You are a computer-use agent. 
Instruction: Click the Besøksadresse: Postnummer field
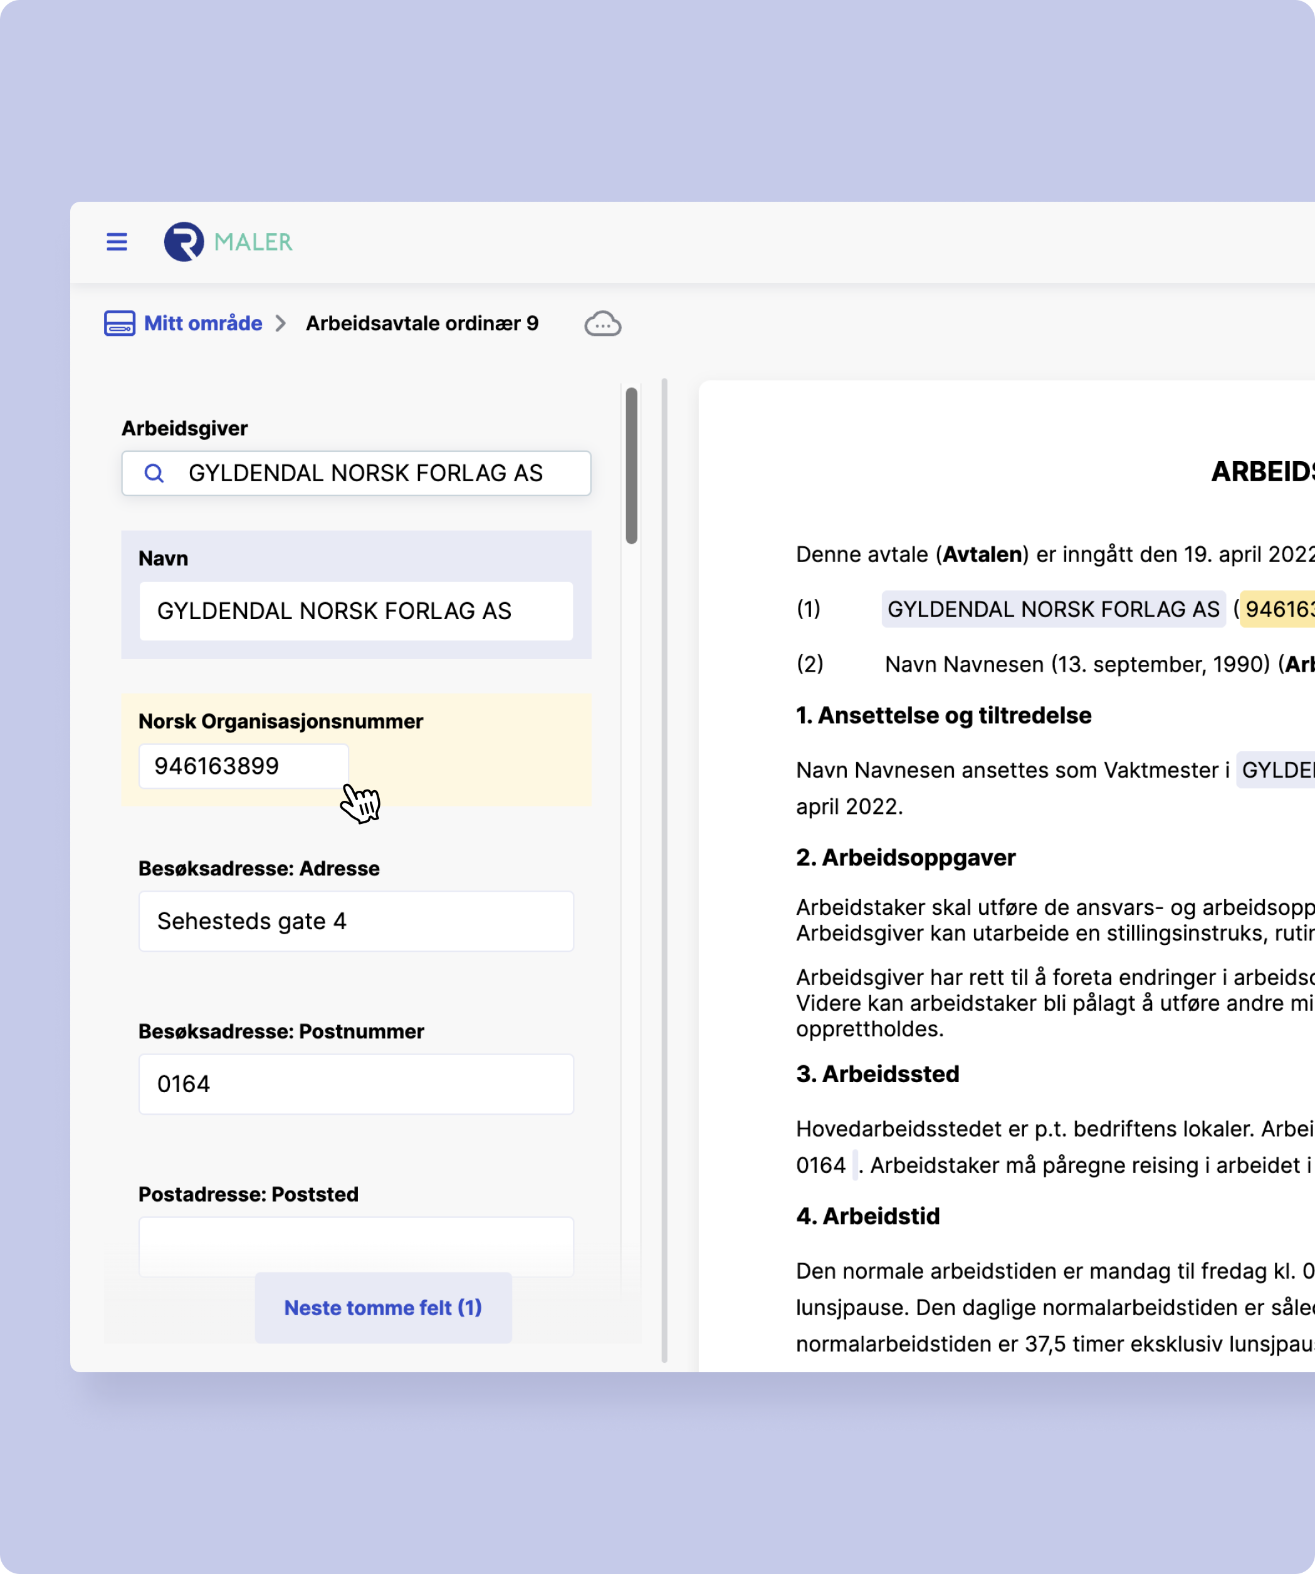pyautogui.click(x=356, y=1084)
